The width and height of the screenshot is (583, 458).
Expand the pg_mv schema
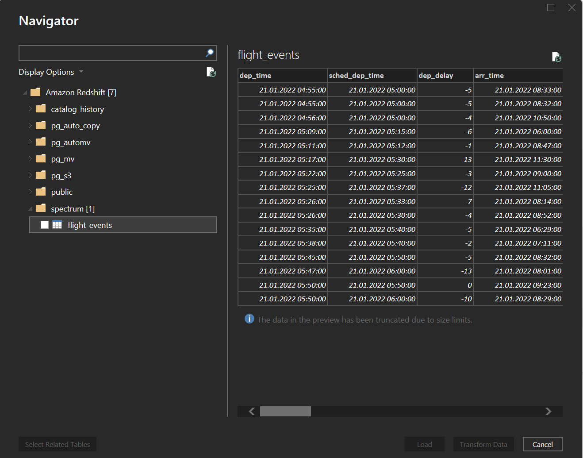[30, 159]
